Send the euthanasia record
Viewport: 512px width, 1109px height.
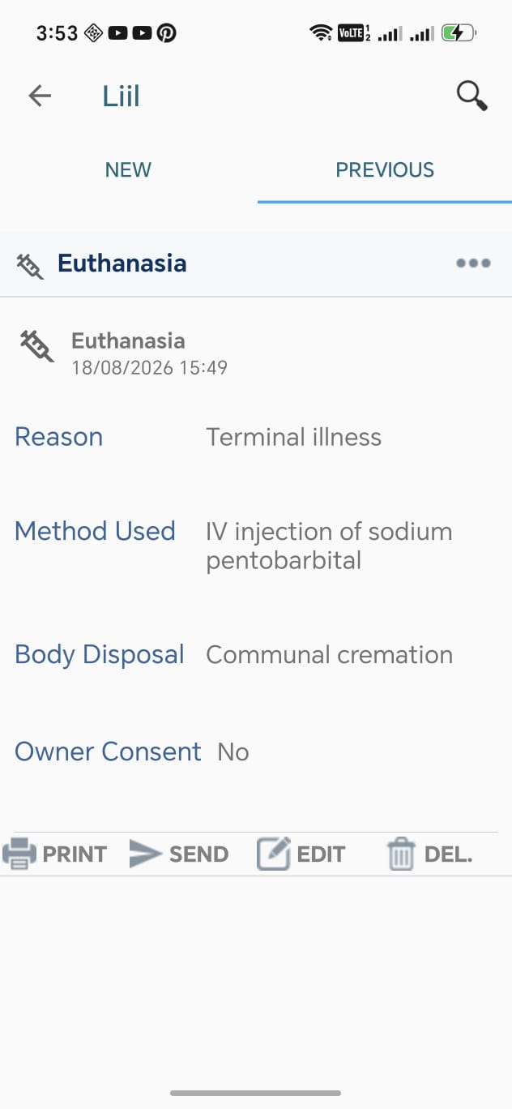point(179,854)
